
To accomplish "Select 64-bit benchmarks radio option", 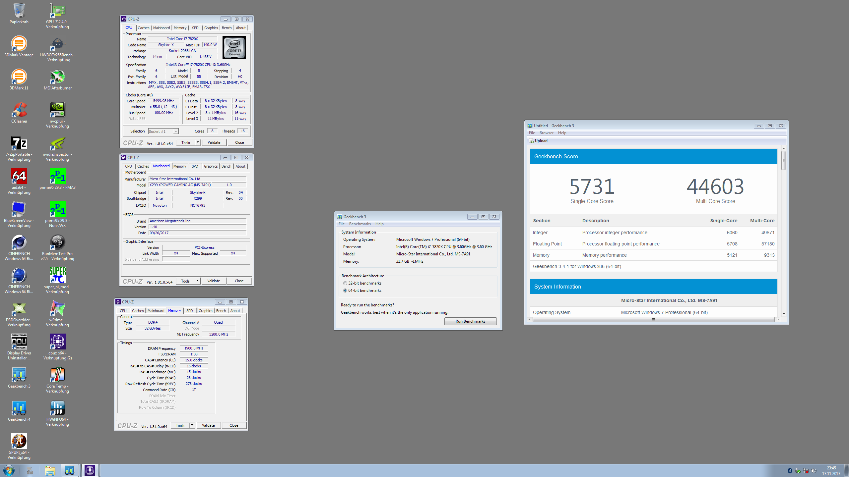I will pos(362,291).
